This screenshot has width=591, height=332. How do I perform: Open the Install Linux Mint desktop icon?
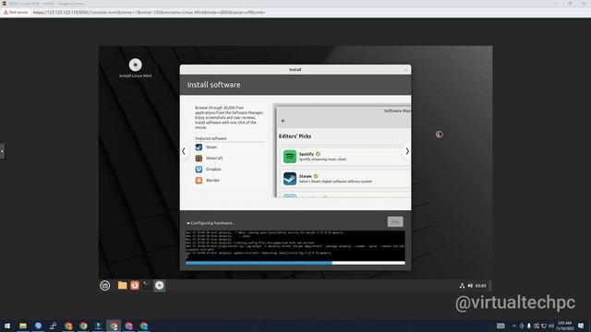[136, 67]
